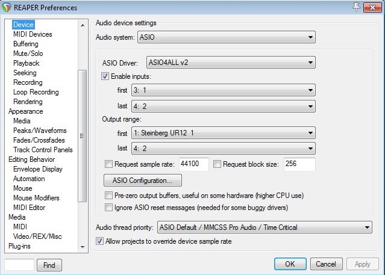Open the Audio system dropdown

point(227,38)
